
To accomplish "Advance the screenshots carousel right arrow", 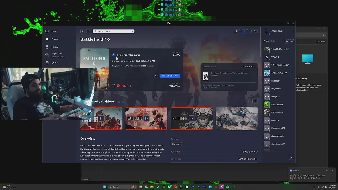I will [255, 101].
